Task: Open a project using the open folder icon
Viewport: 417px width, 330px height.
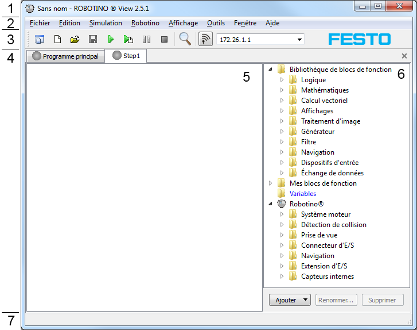Action: point(75,40)
